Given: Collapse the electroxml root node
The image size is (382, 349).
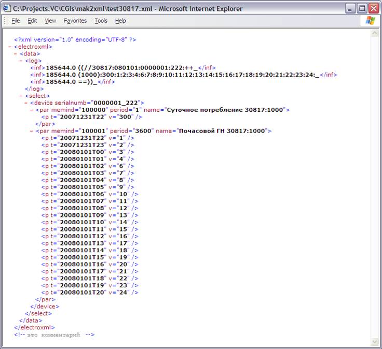Looking at the screenshot, I should (10, 47).
